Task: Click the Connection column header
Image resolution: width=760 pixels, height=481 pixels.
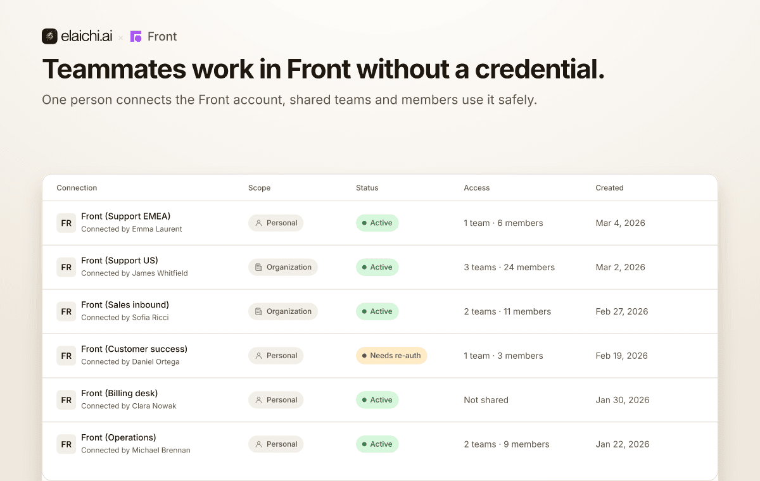Action: pos(77,188)
